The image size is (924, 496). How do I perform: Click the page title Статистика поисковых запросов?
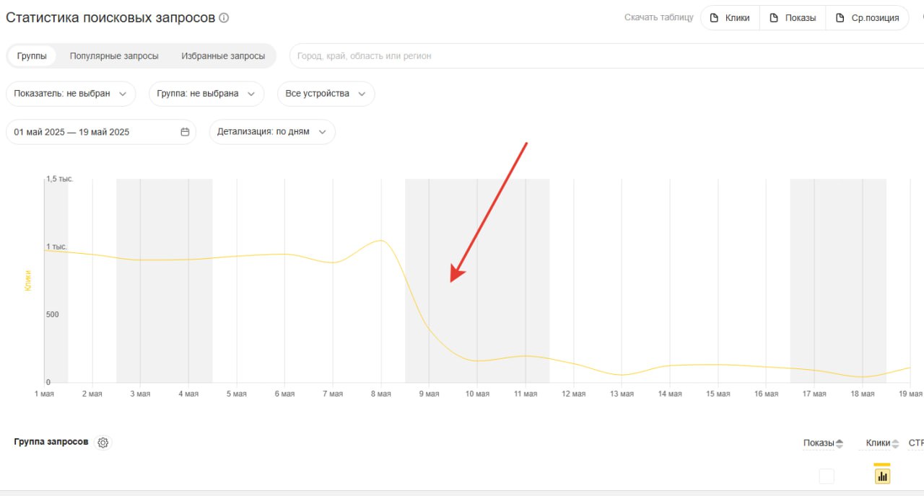click(110, 18)
